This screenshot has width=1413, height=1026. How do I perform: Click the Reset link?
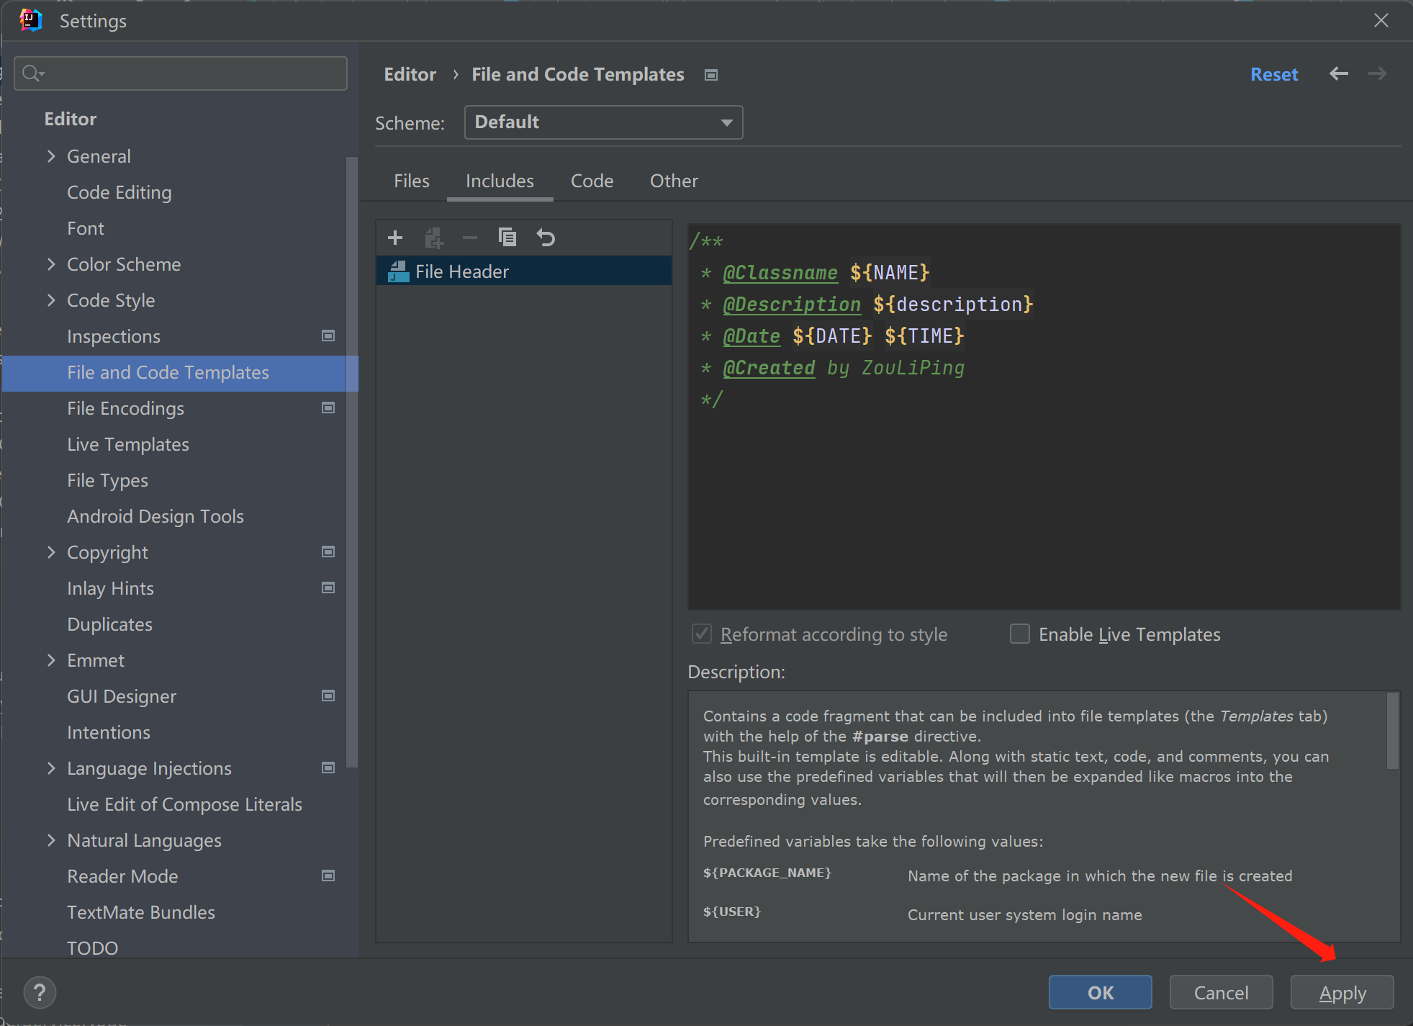pos(1274,74)
